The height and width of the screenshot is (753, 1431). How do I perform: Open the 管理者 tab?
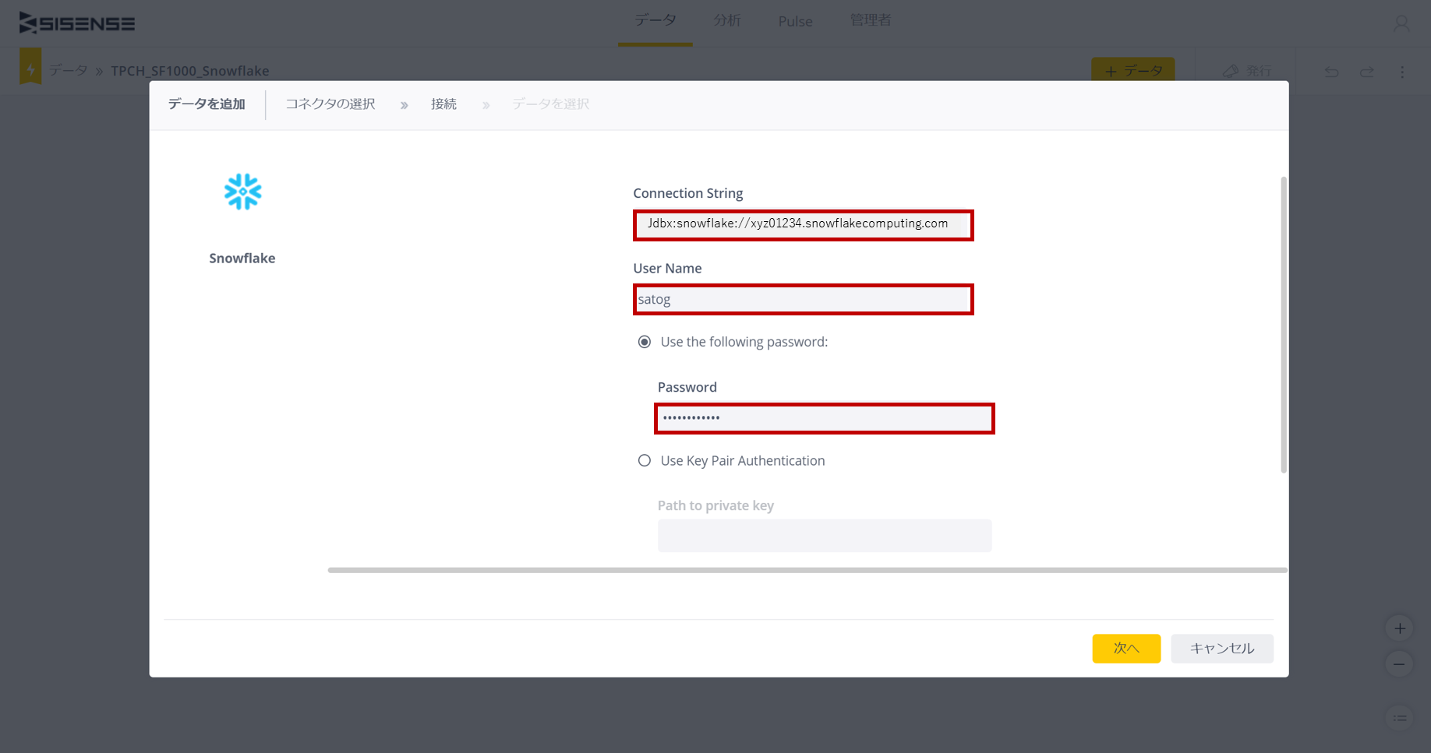[871, 20]
